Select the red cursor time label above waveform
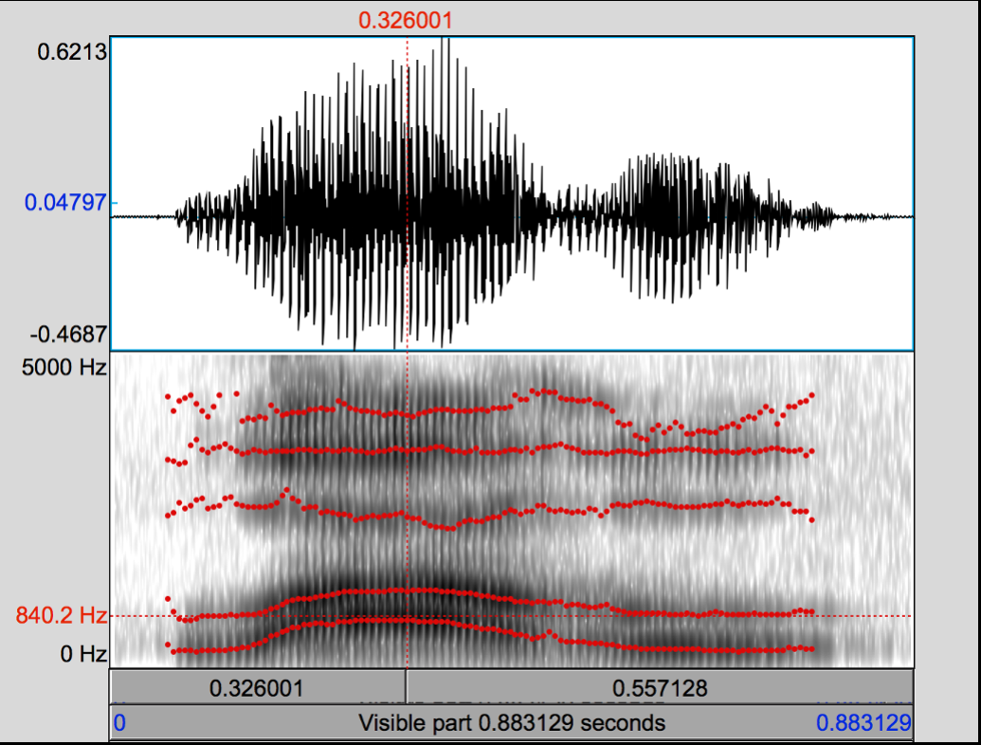Viewport: 981px width, 745px height. point(406,20)
